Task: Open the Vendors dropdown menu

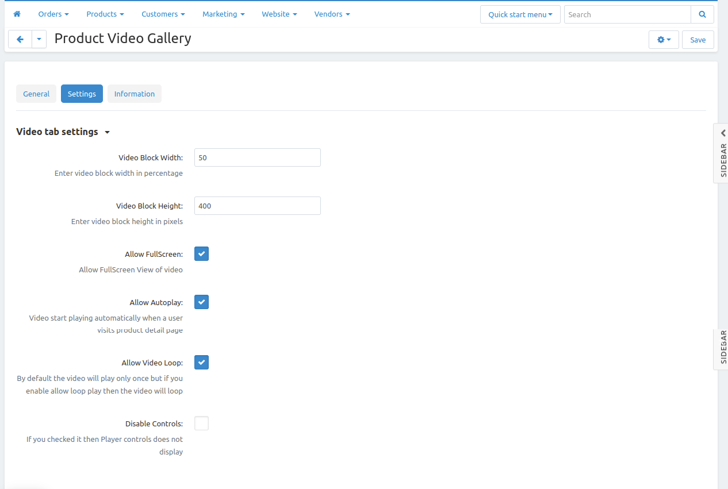Action: click(x=332, y=14)
